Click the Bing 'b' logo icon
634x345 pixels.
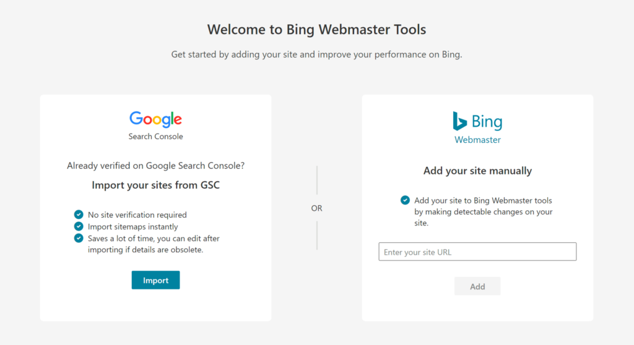pyautogui.click(x=459, y=121)
